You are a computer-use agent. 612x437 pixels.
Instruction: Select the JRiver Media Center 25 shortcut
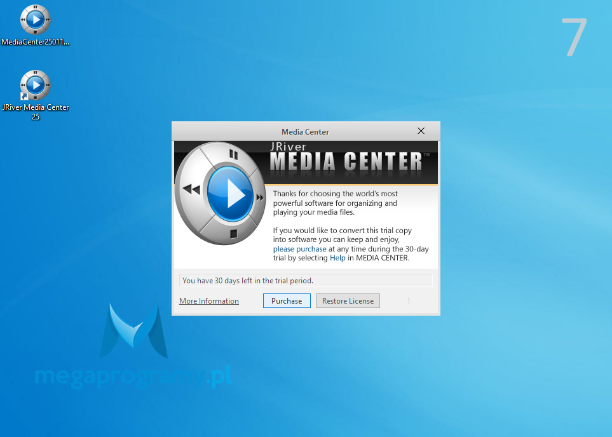tap(35, 95)
